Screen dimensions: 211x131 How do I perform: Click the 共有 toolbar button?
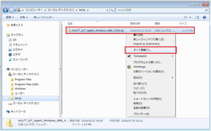tap(24, 17)
